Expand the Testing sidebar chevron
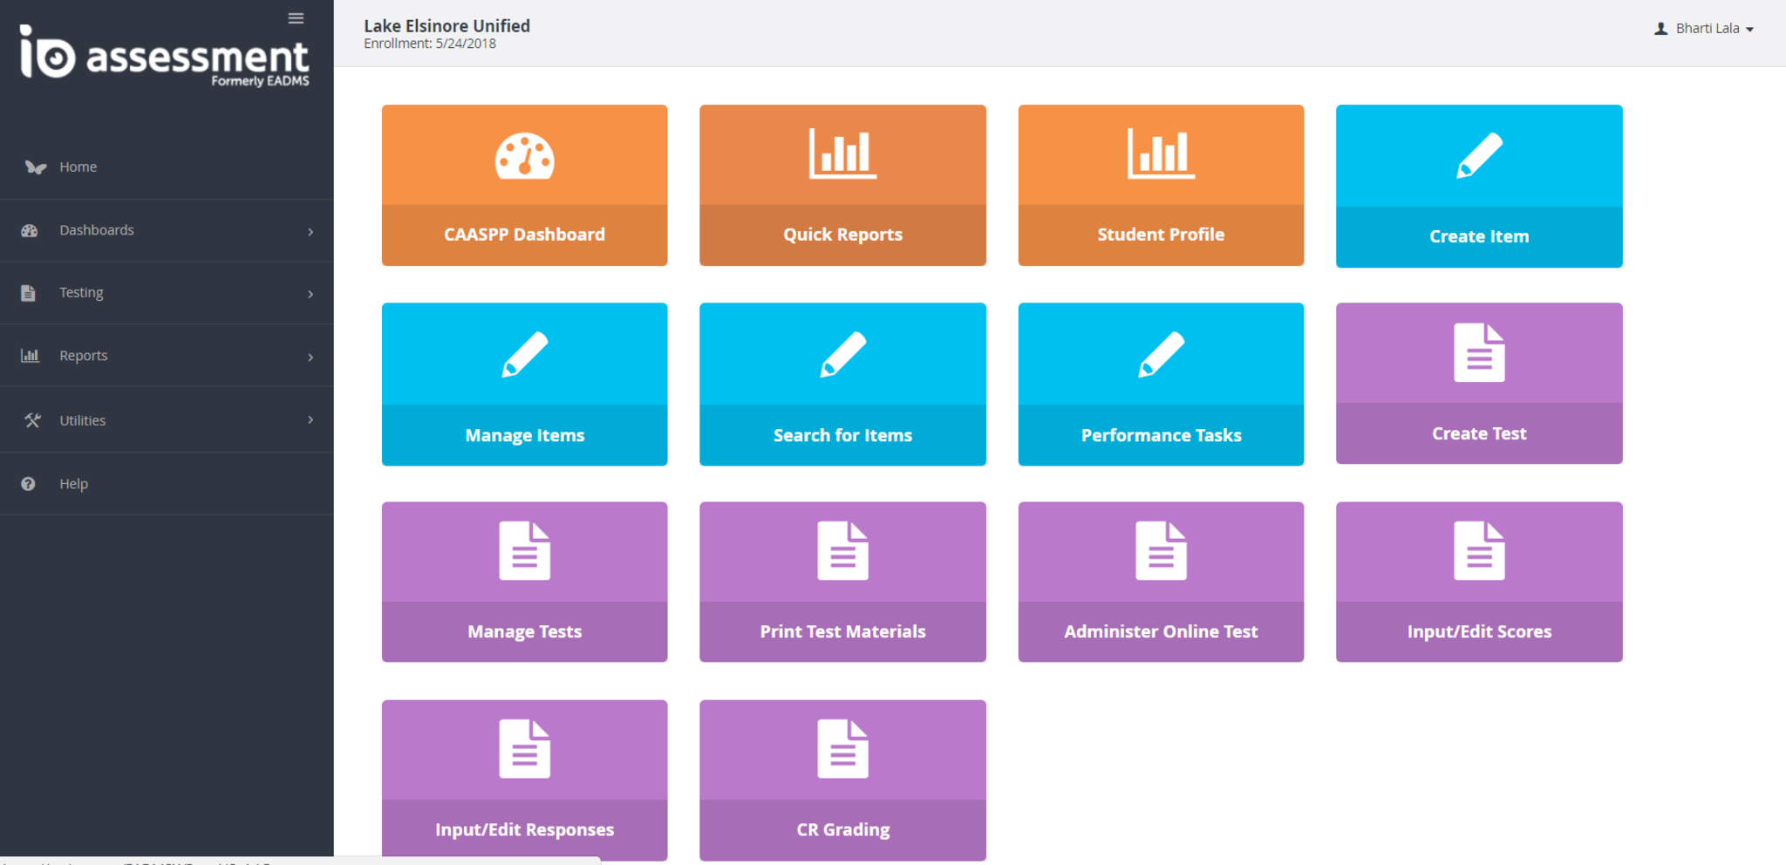Screen dimensions: 1786x865 [x=310, y=294]
